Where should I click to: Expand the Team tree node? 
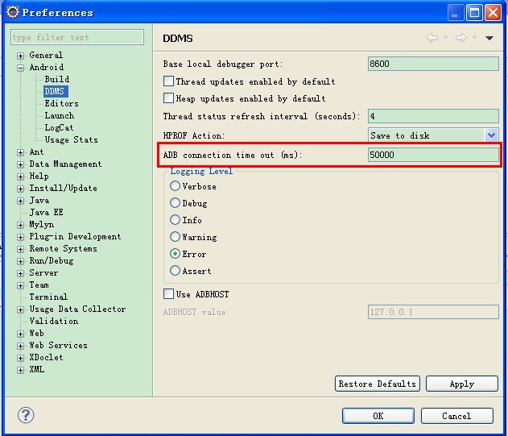[20, 285]
